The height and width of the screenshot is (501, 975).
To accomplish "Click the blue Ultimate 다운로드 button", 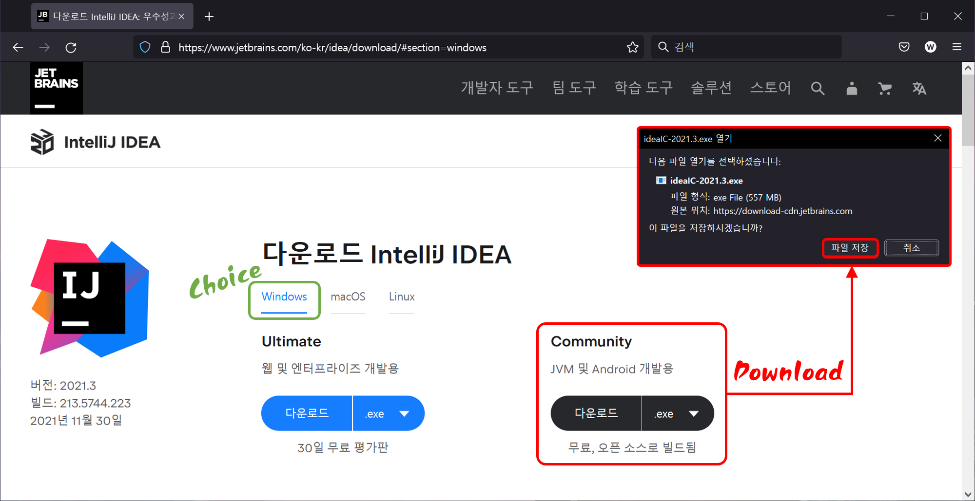I will [x=307, y=413].
